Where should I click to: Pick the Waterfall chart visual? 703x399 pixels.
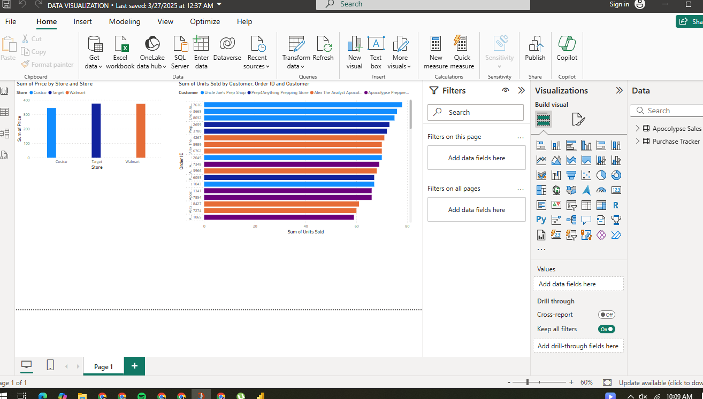pos(556,175)
